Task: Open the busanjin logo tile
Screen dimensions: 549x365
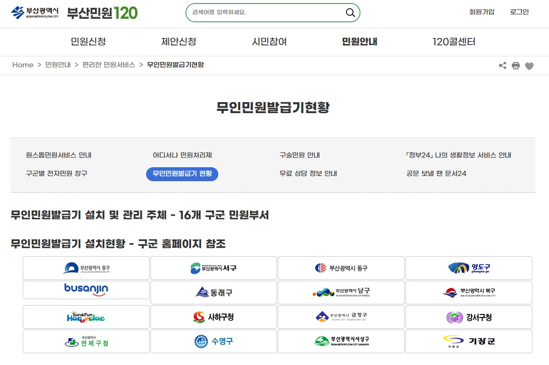Action: (86, 290)
